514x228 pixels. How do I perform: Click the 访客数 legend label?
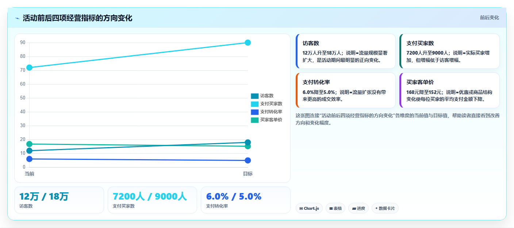(x=267, y=96)
